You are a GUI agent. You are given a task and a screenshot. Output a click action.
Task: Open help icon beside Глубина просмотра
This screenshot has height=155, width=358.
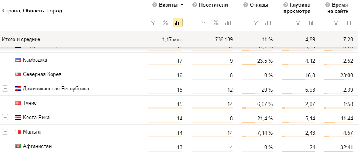[285, 5]
